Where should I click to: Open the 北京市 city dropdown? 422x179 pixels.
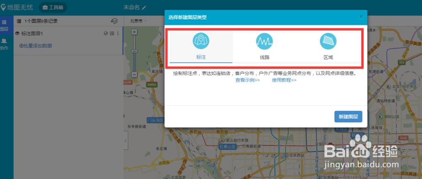pyautogui.click(x=138, y=21)
